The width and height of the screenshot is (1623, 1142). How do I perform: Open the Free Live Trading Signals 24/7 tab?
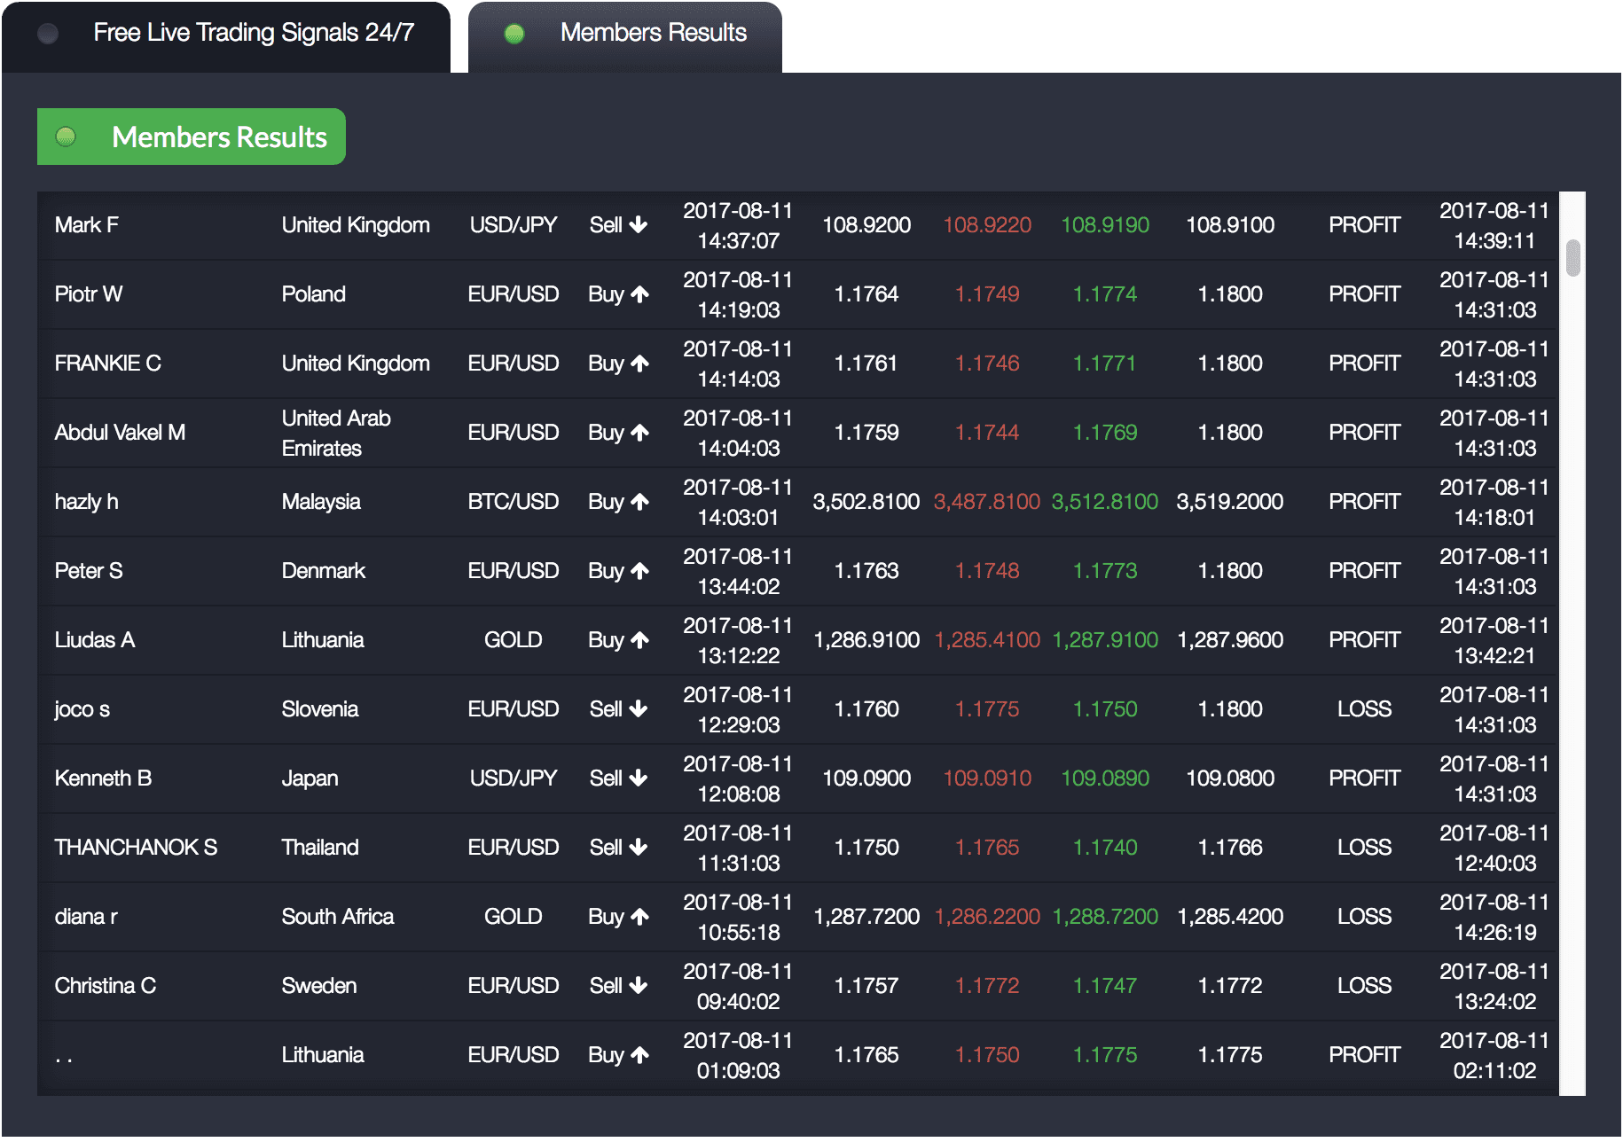pyautogui.click(x=226, y=36)
